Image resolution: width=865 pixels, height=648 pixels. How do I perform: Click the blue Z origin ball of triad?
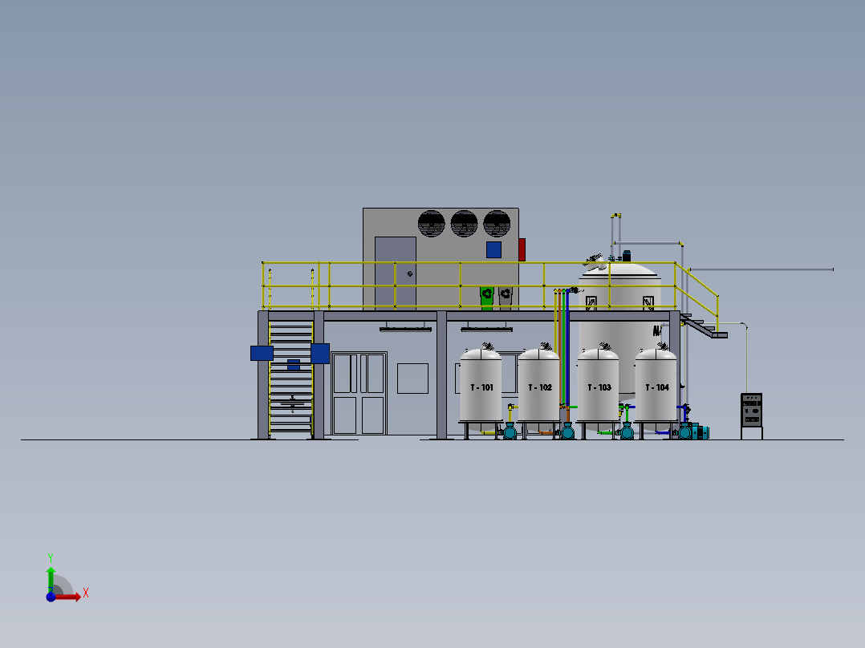pyautogui.click(x=51, y=597)
